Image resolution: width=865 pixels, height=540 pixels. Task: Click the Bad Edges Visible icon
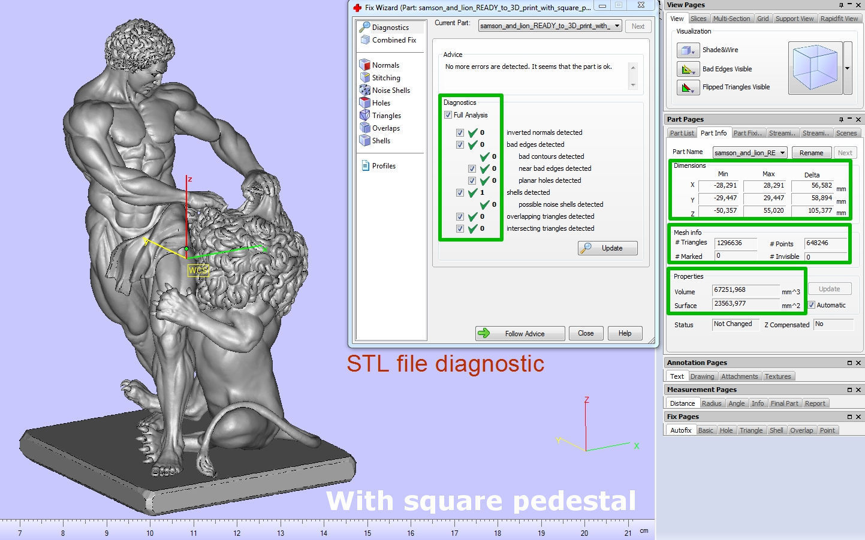point(688,69)
